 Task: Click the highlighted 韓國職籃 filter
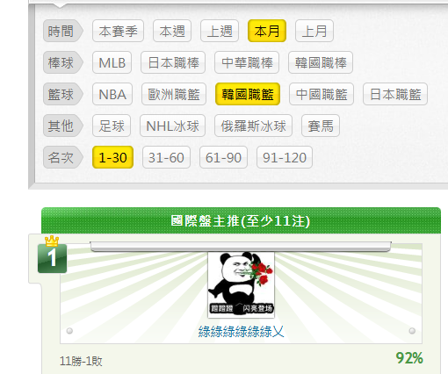(x=248, y=94)
